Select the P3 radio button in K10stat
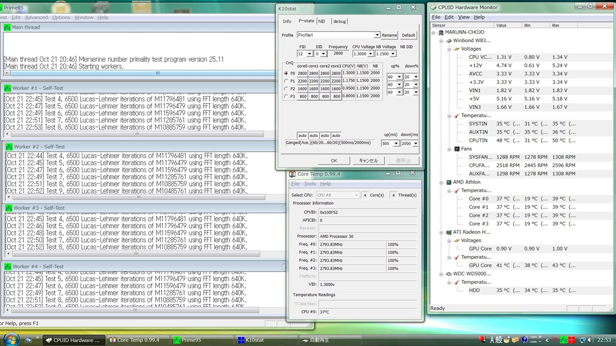The width and height of the screenshot is (616, 346). tap(286, 97)
